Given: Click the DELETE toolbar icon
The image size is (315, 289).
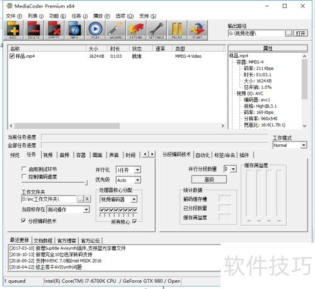Looking at the screenshot, I should [34, 30].
